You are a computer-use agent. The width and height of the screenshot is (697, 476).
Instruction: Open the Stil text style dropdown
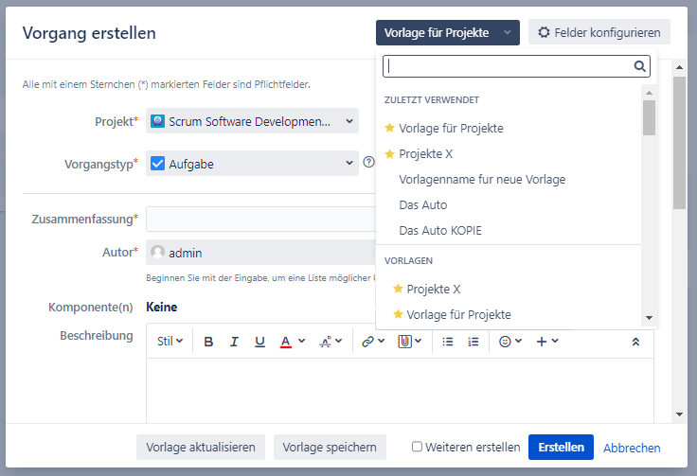click(x=170, y=342)
